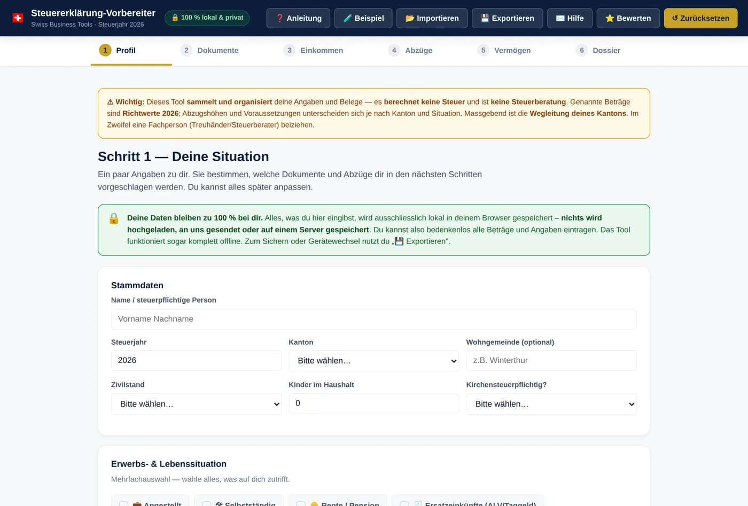Open the Anleitung guide
748x506 pixels.
click(298, 18)
